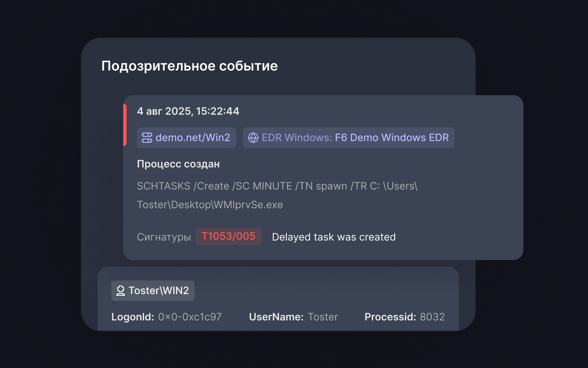
Task: Select the user icon beside Toster\WIN2
Action: [x=120, y=290]
